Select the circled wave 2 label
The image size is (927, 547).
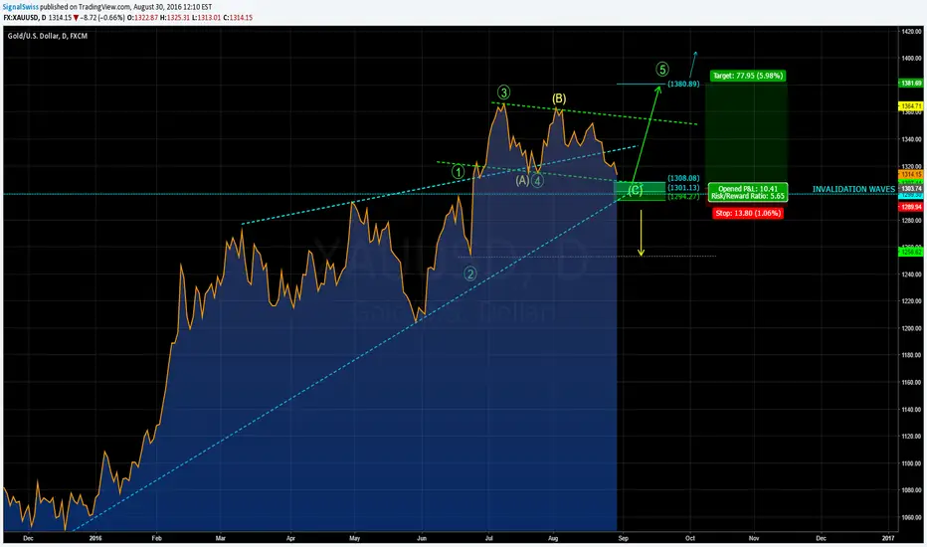click(x=470, y=273)
